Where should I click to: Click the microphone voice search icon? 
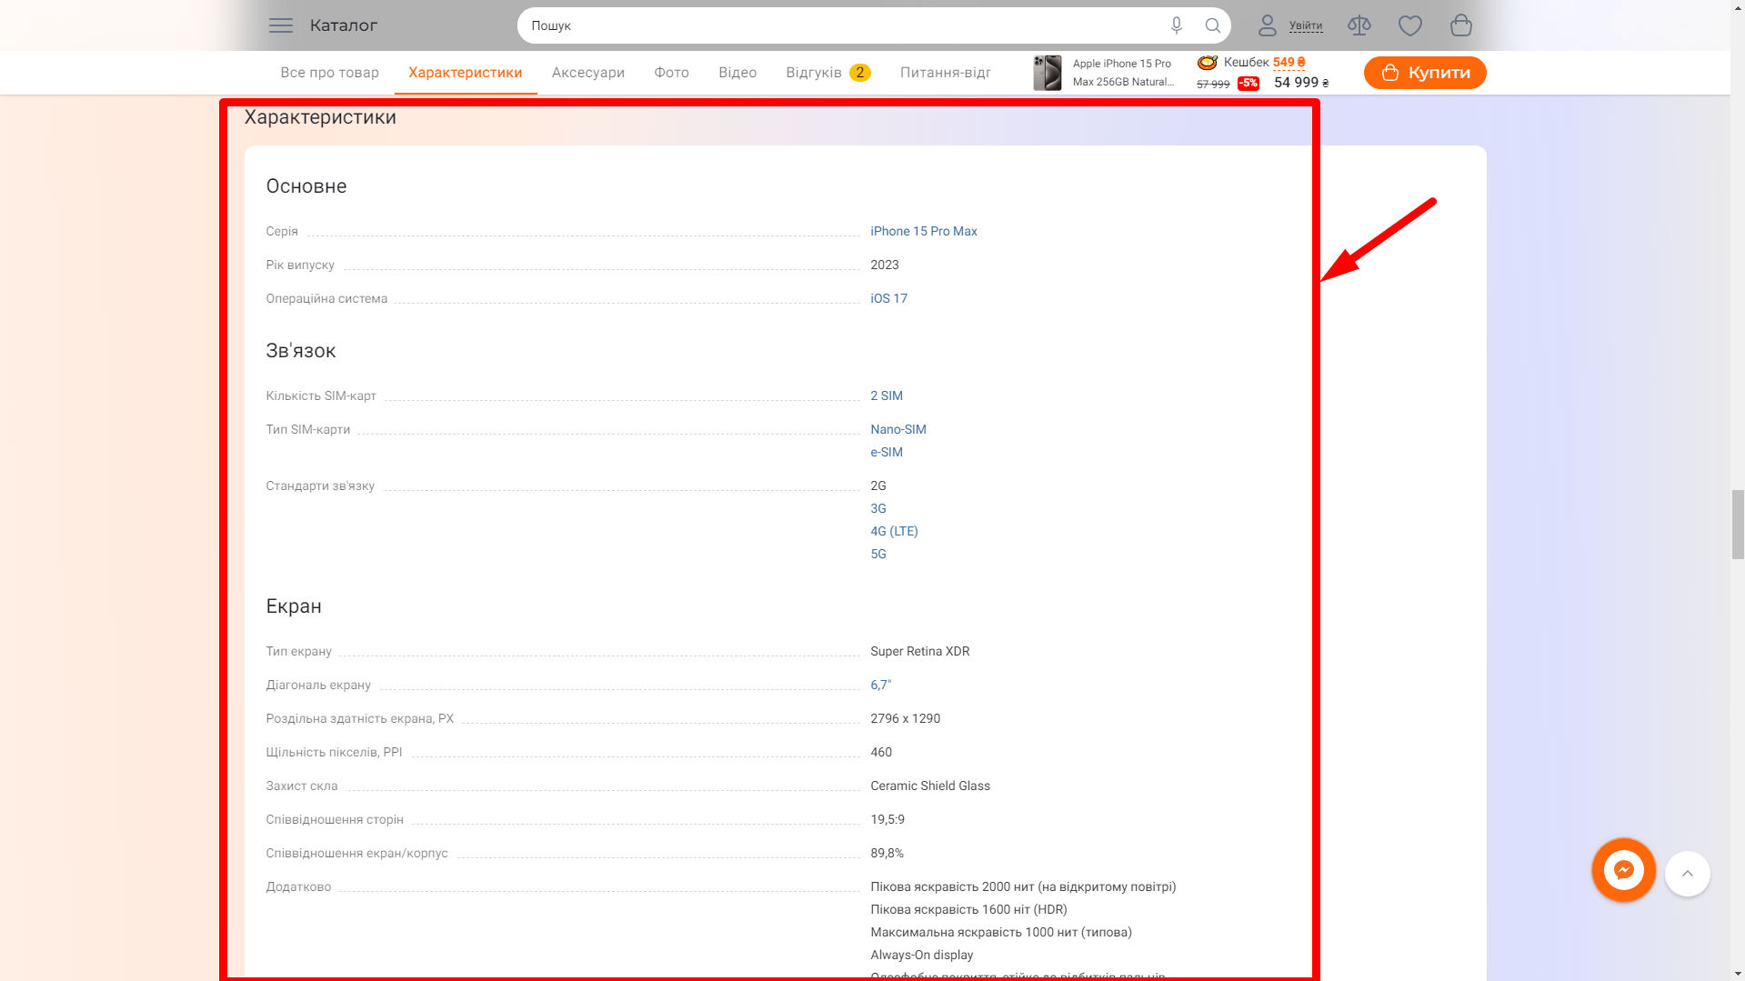(x=1176, y=25)
